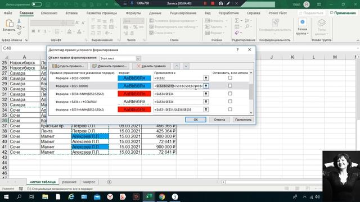Open File Explorer from the taskbar
The width and height of the screenshot is (360, 202).
[x=45, y=197]
